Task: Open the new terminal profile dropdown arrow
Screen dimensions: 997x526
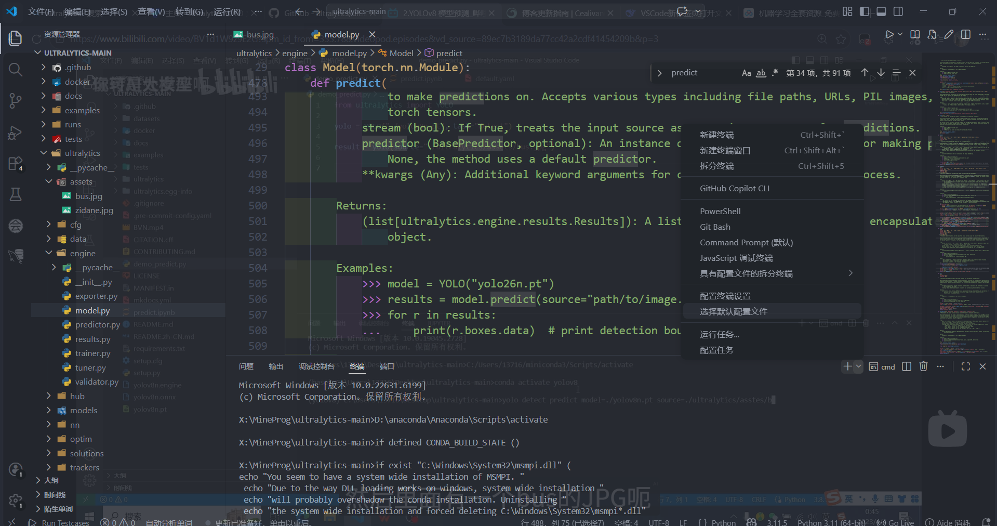Action: click(x=859, y=366)
